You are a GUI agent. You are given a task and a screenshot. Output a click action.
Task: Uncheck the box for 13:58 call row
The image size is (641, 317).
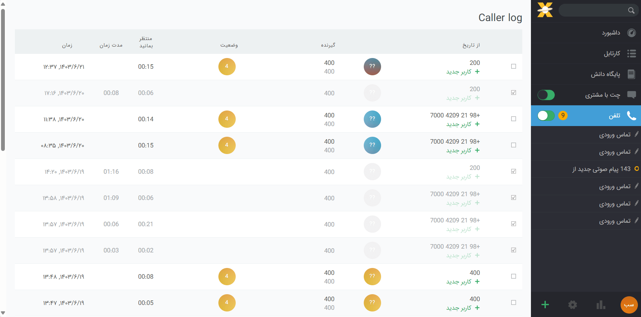click(514, 198)
